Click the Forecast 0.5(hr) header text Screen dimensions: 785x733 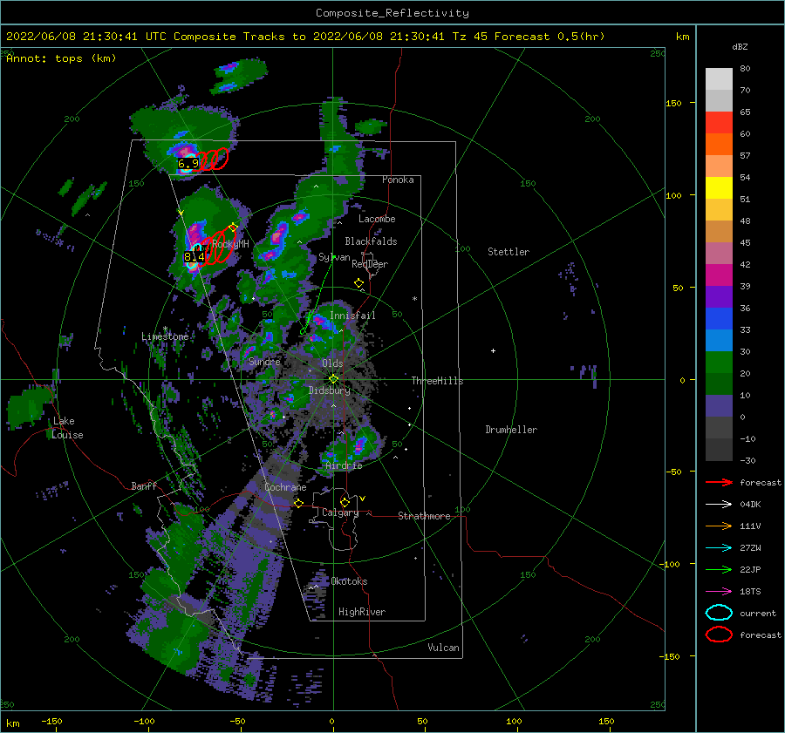(x=549, y=37)
